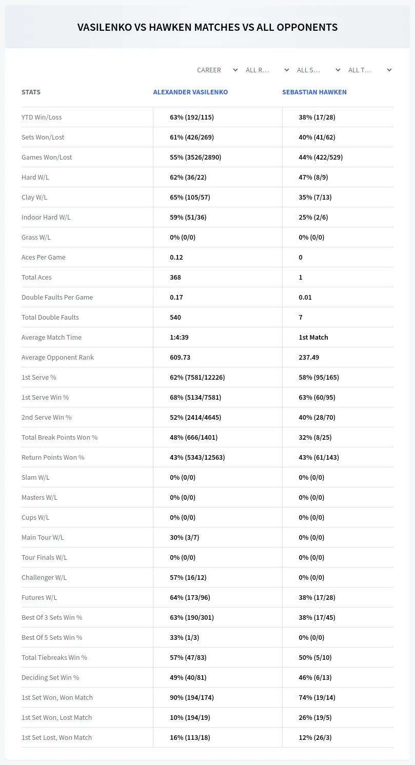Select the YTD Win/Loss row label
This screenshot has height=765, width=415.
click(x=42, y=117)
